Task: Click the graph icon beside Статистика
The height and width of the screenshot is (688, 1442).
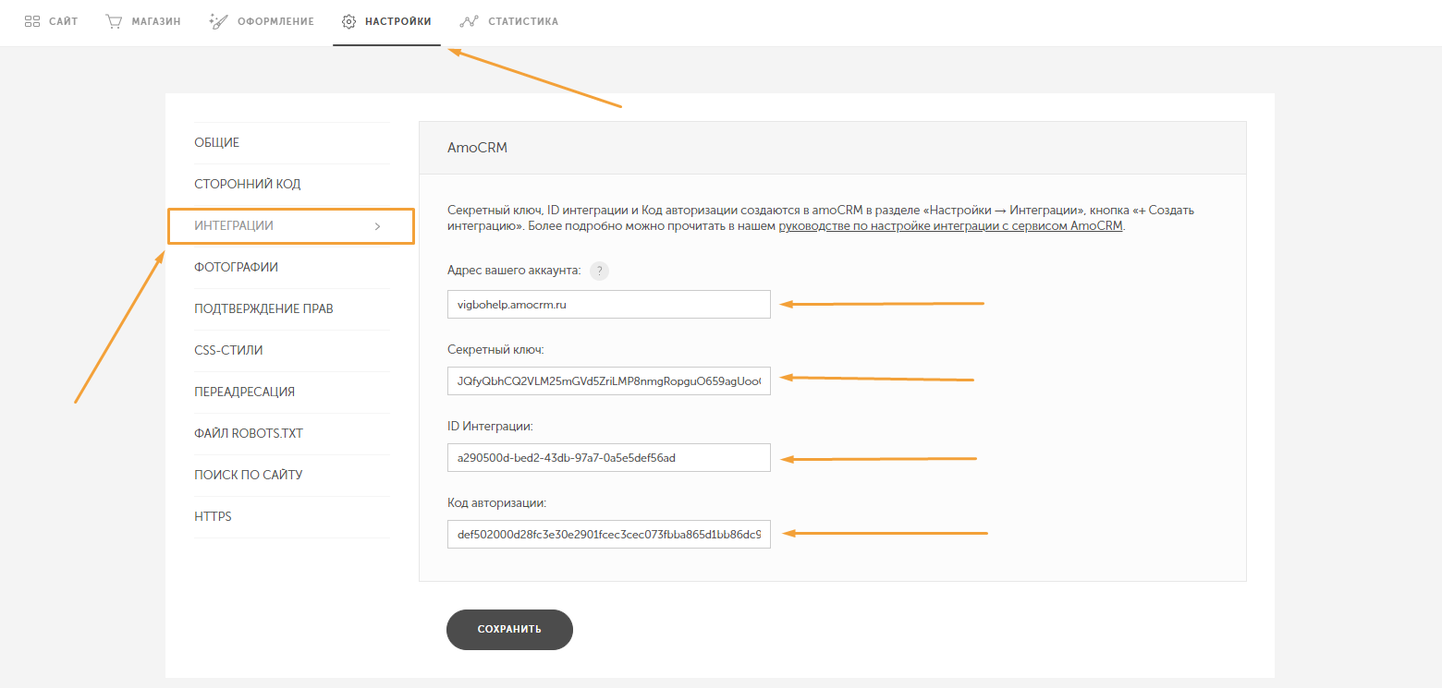Action: 470,21
